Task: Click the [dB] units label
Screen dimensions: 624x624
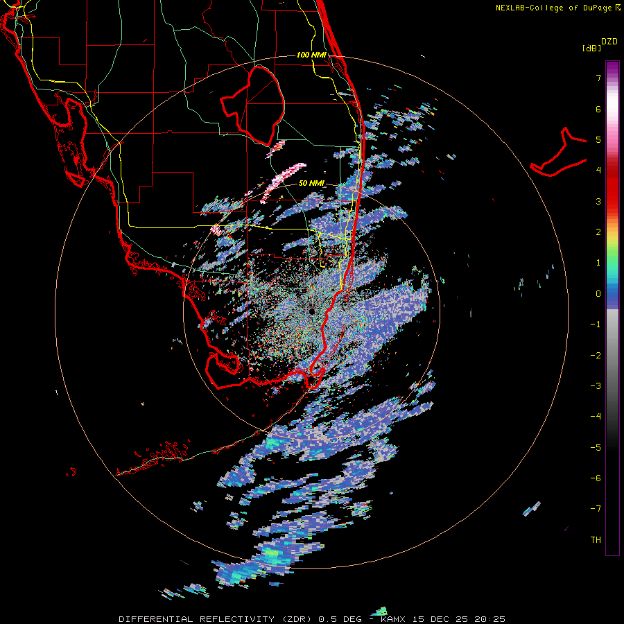Action: 591,48
